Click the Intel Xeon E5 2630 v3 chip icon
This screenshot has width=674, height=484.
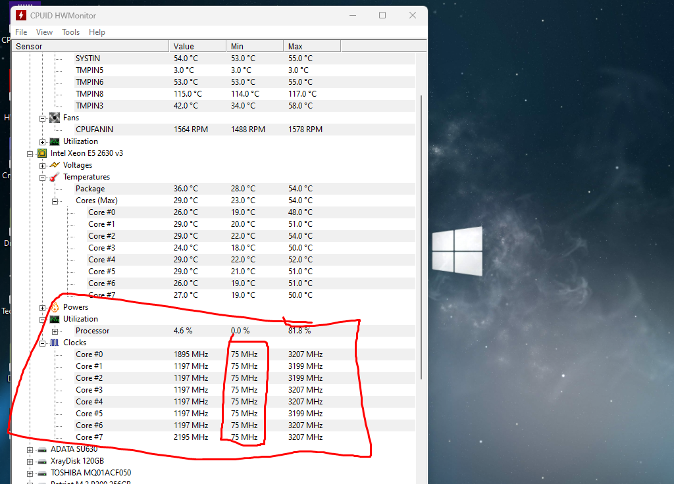coord(42,153)
